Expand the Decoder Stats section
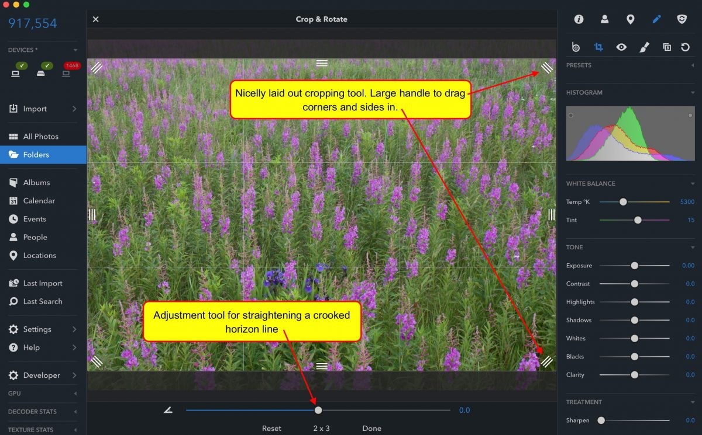 coord(75,412)
